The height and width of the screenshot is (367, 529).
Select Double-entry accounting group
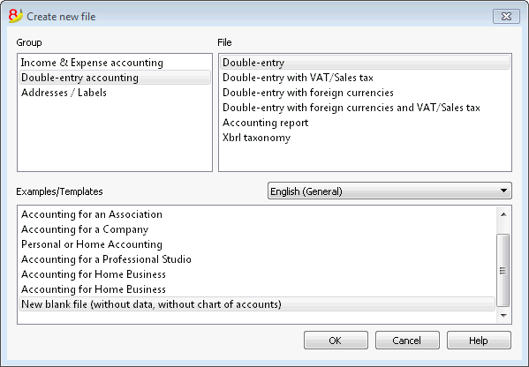point(115,78)
